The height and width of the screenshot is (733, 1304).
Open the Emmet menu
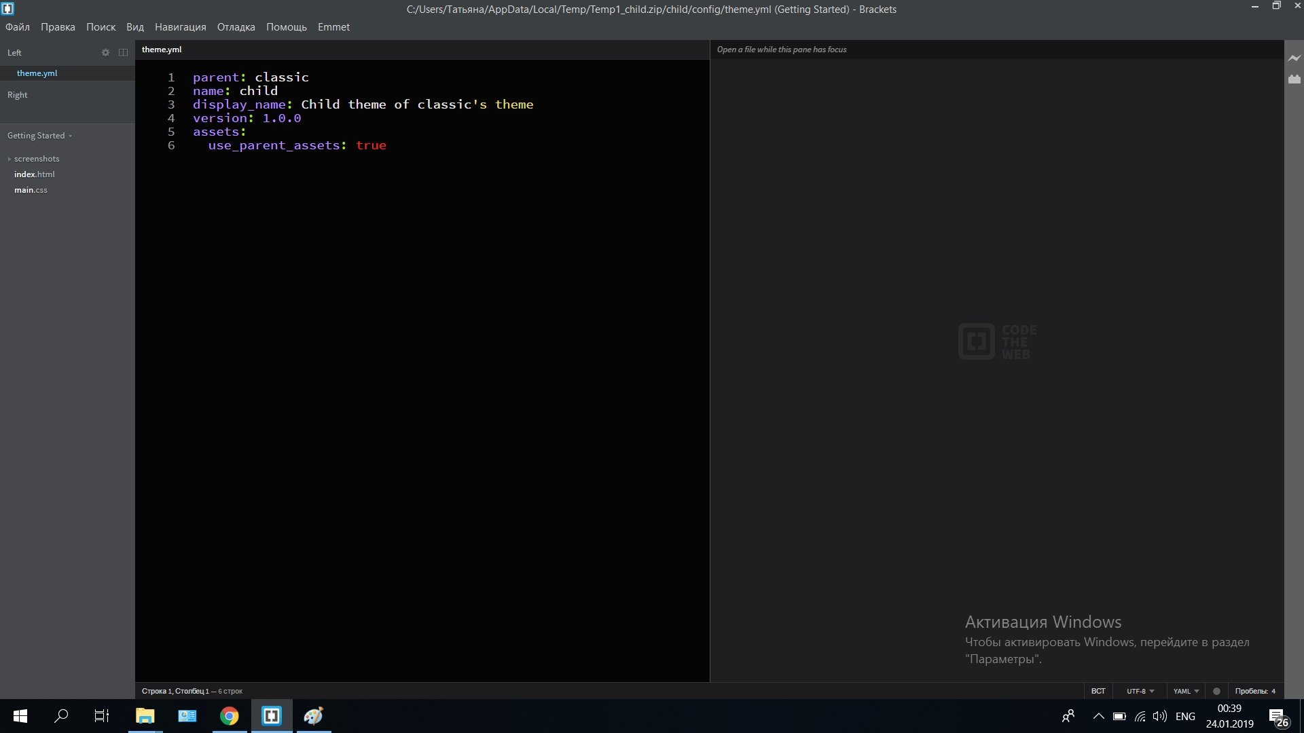(x=333, y=27)
